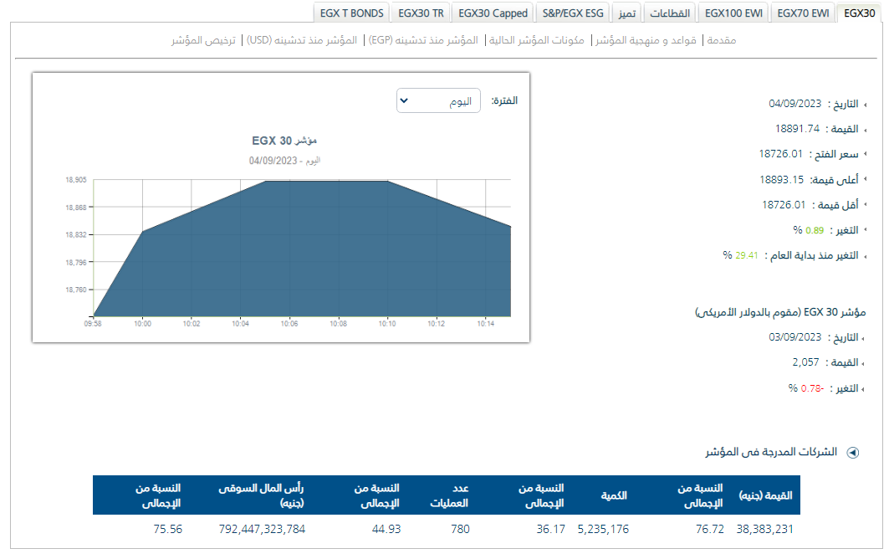Click the القيمة (جنيه) column header
Screen dimensions: 889x559
[765, 495]
